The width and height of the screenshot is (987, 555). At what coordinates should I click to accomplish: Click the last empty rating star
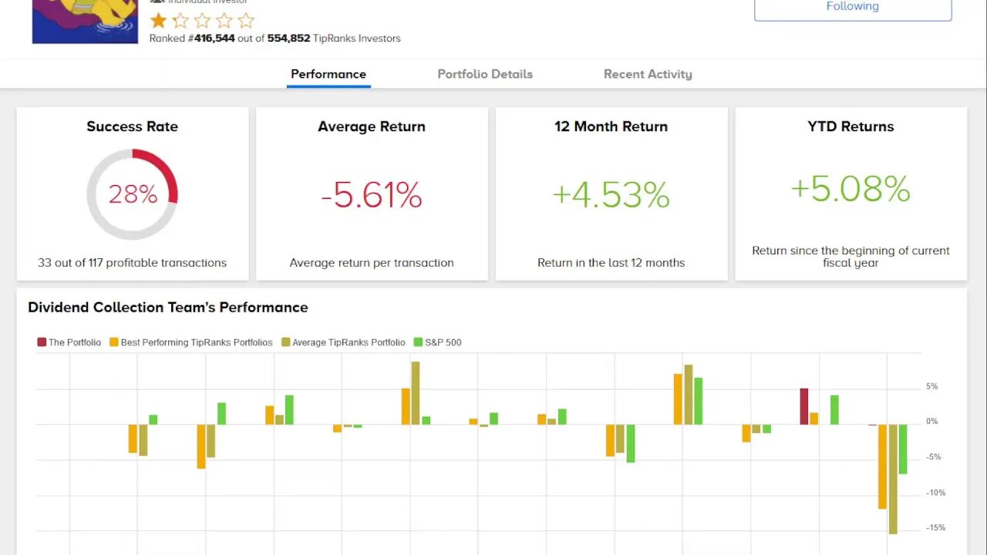click(246, 20)
